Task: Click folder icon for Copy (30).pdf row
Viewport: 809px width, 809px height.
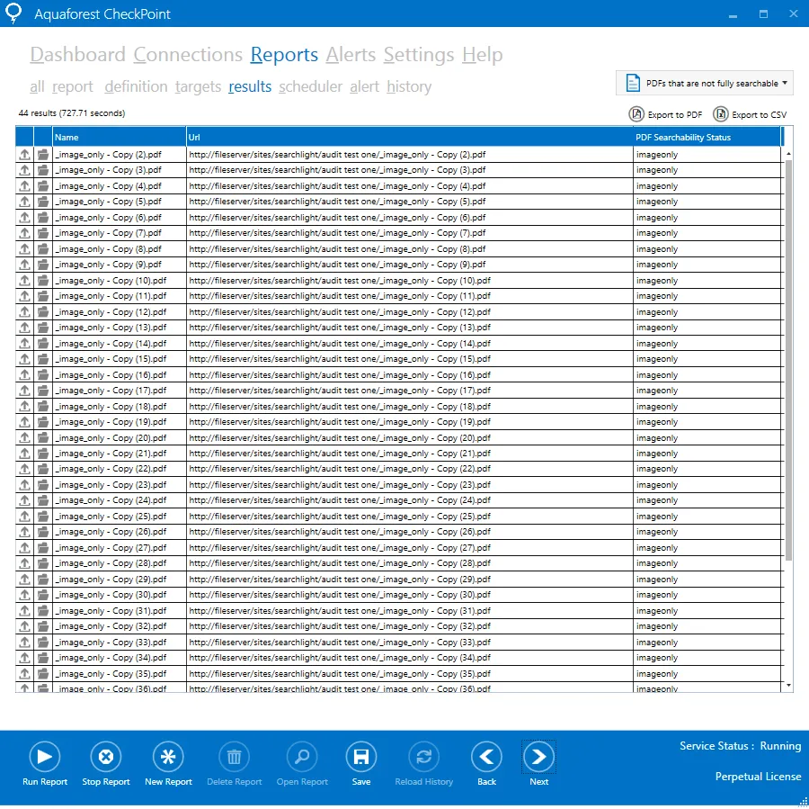Action: (43, 595)
